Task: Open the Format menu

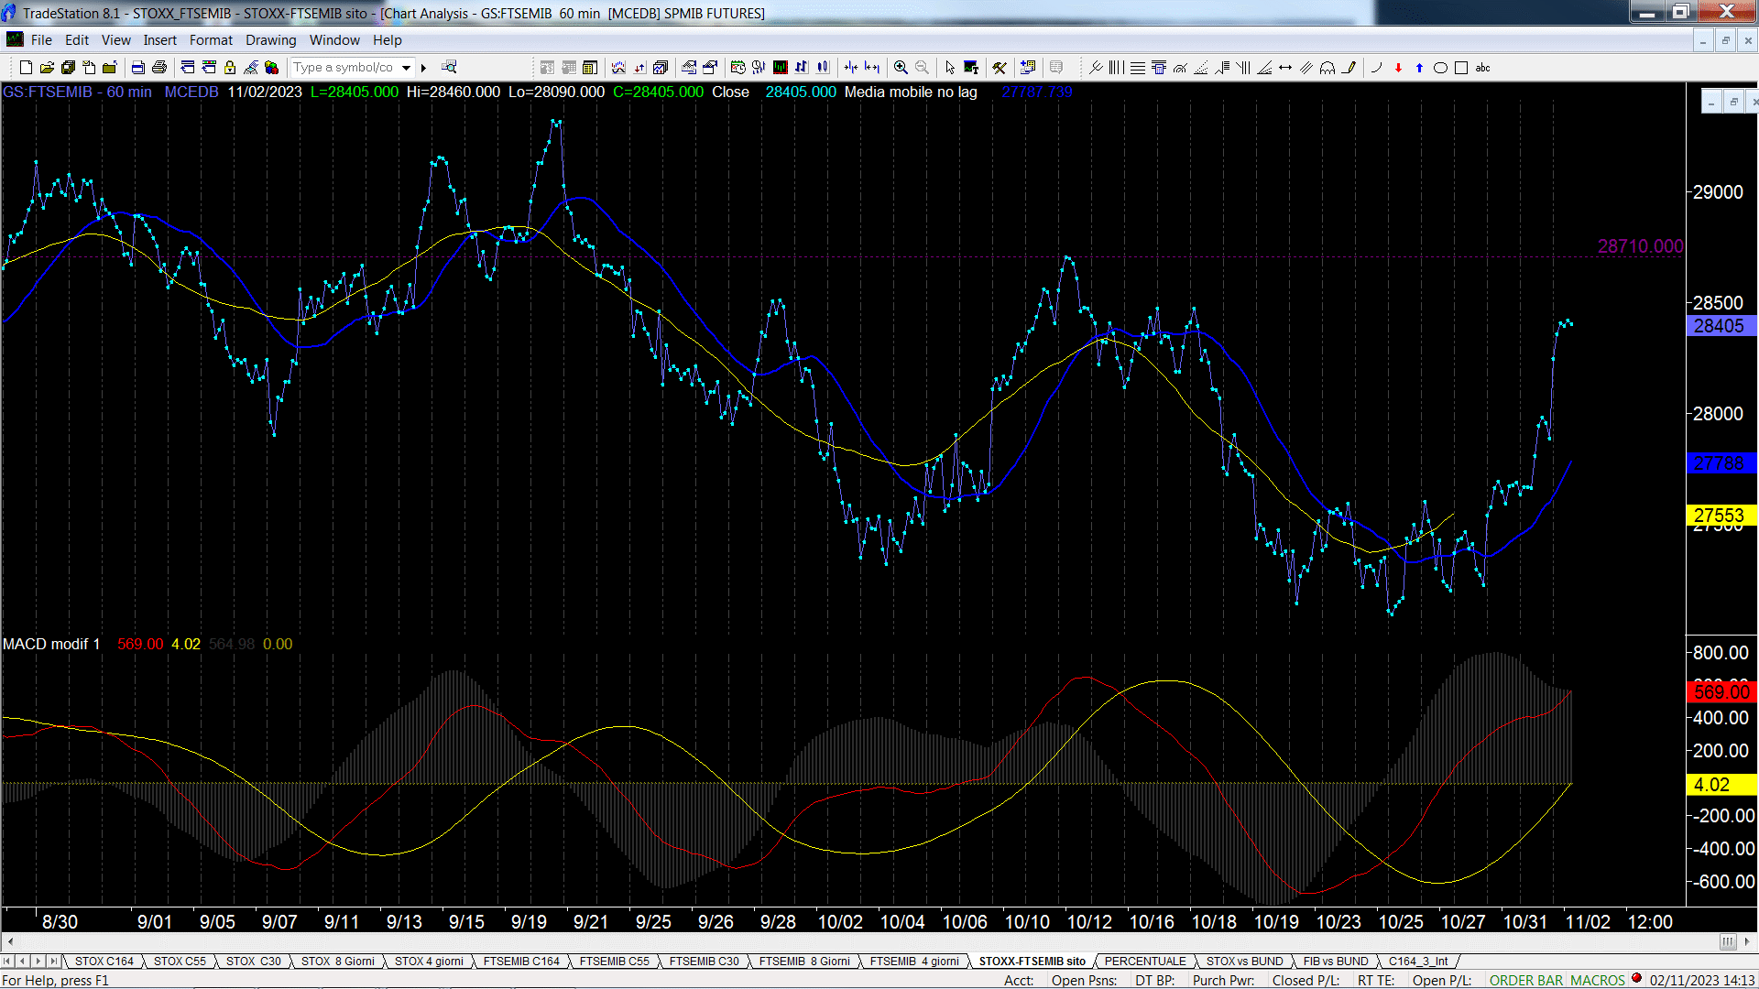Action: (211, 40)
